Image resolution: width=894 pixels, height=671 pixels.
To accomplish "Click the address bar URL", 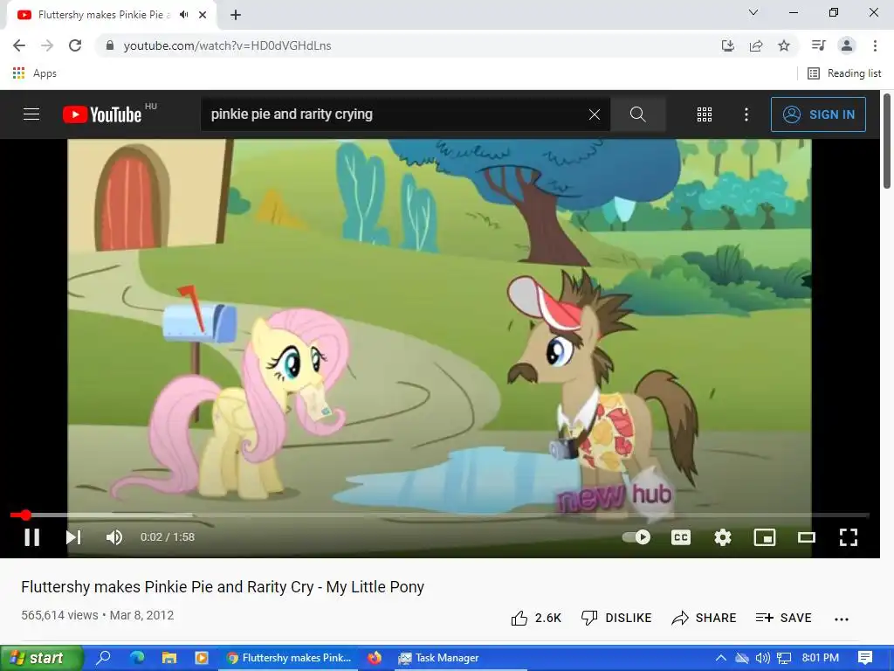I will point(227,45).
